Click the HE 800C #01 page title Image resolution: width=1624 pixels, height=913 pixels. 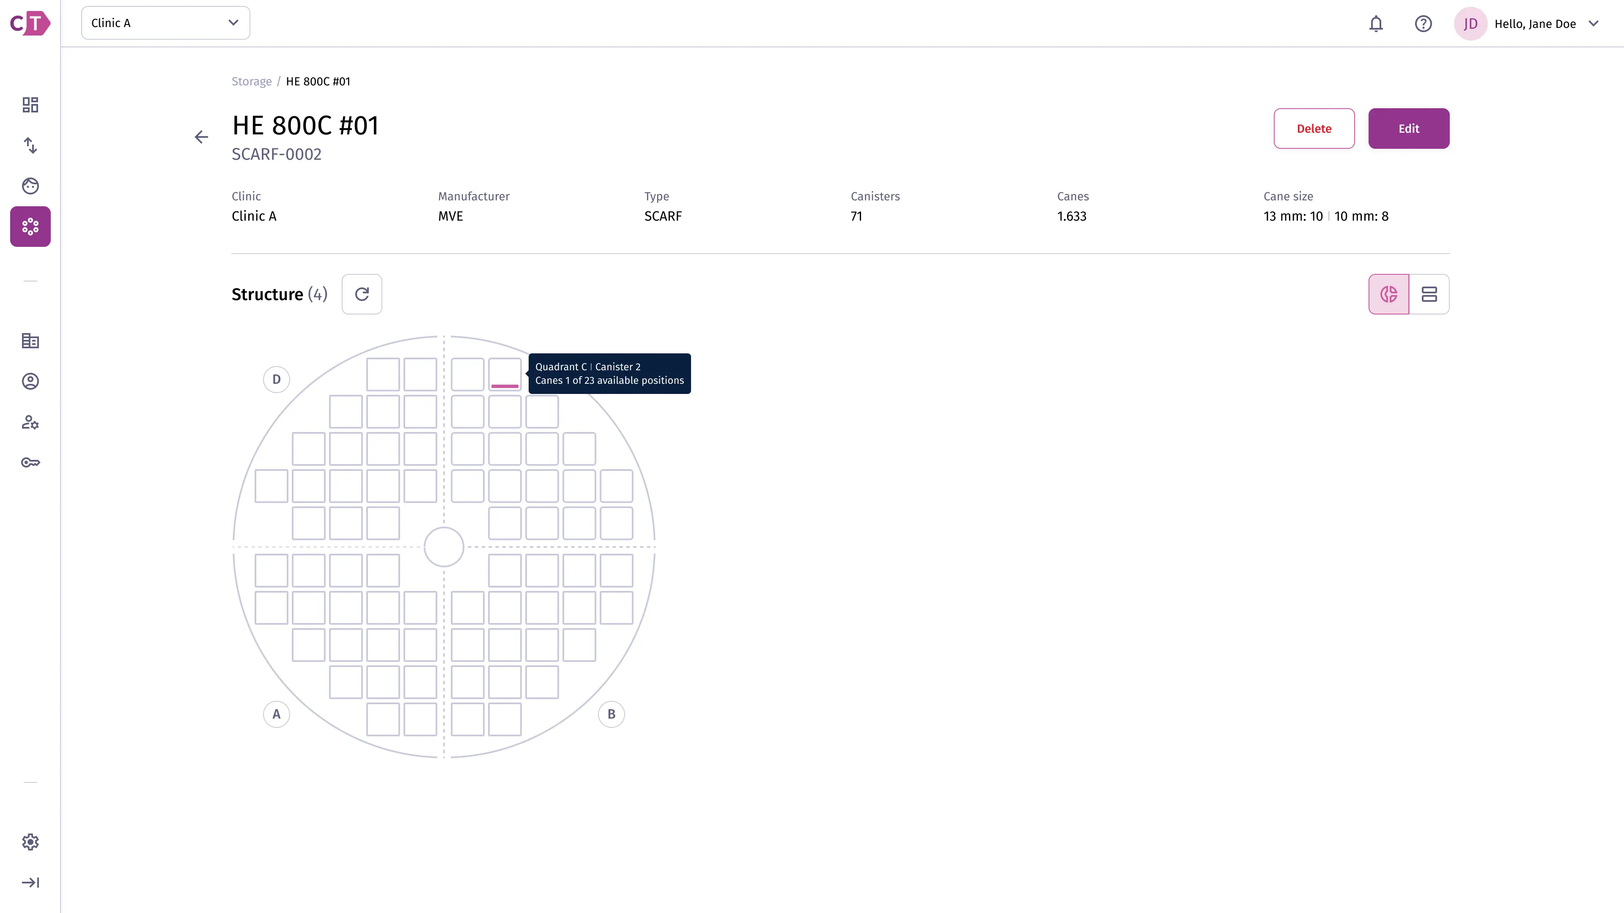coord(305,126)
